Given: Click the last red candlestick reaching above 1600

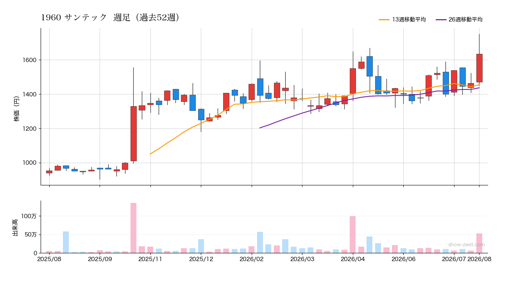Looking at the screenshot, I should coord(479,68).
